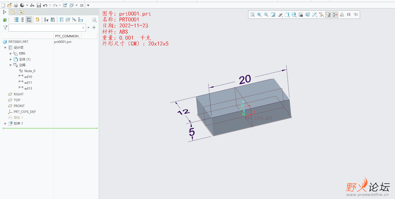Switch to the Model Tree tab
Viewport: 395px width, 199px height.
coord(5,12)
